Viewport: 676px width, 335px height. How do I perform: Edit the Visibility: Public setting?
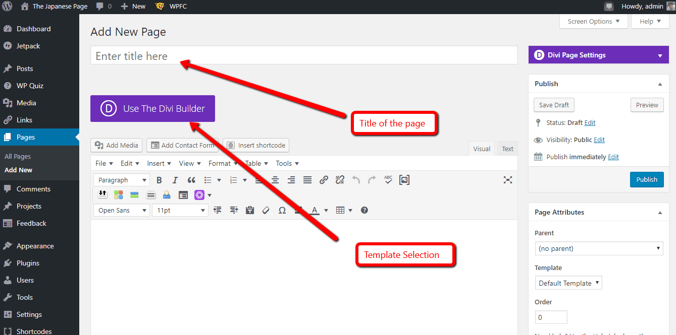pos(599,140)
